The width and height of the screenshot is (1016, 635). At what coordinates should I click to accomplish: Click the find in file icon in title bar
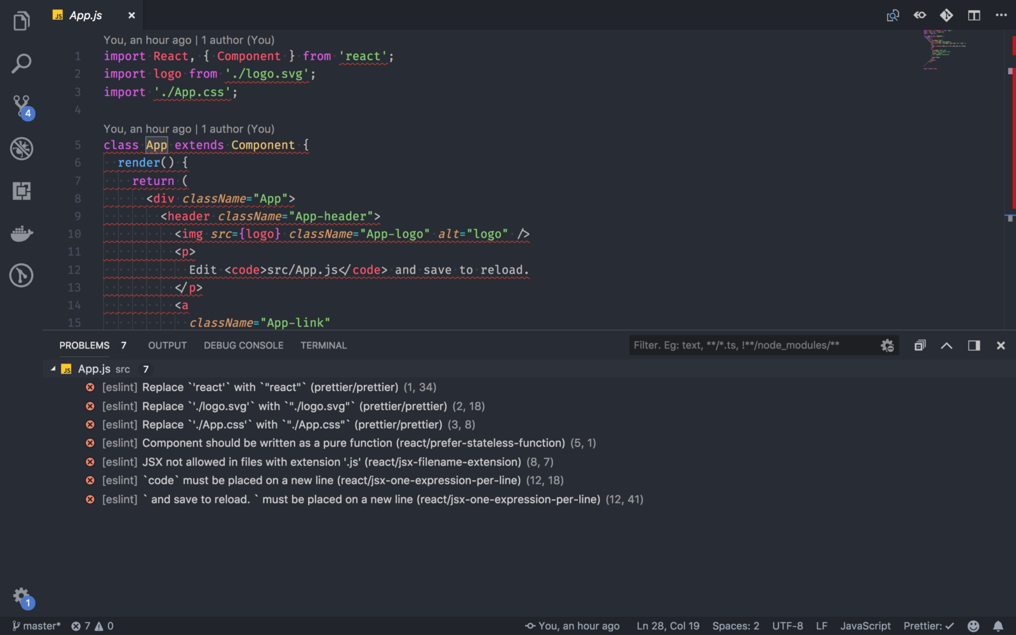(x=893, y=15)
